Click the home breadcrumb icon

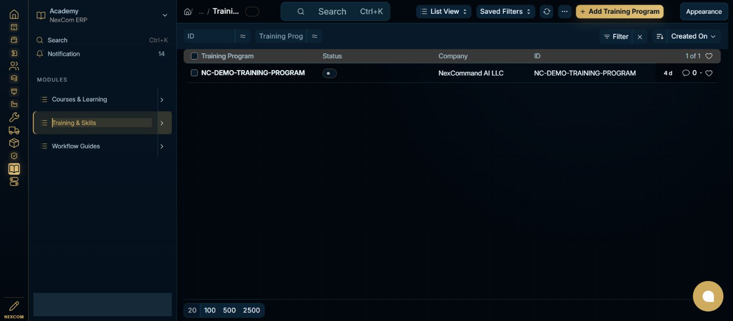188,11
